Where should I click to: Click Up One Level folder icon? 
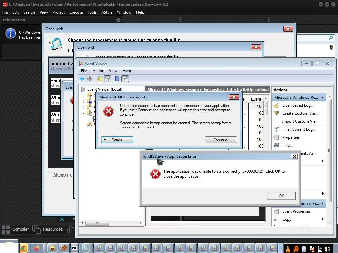pyautogui.click(x=99, y=79)
